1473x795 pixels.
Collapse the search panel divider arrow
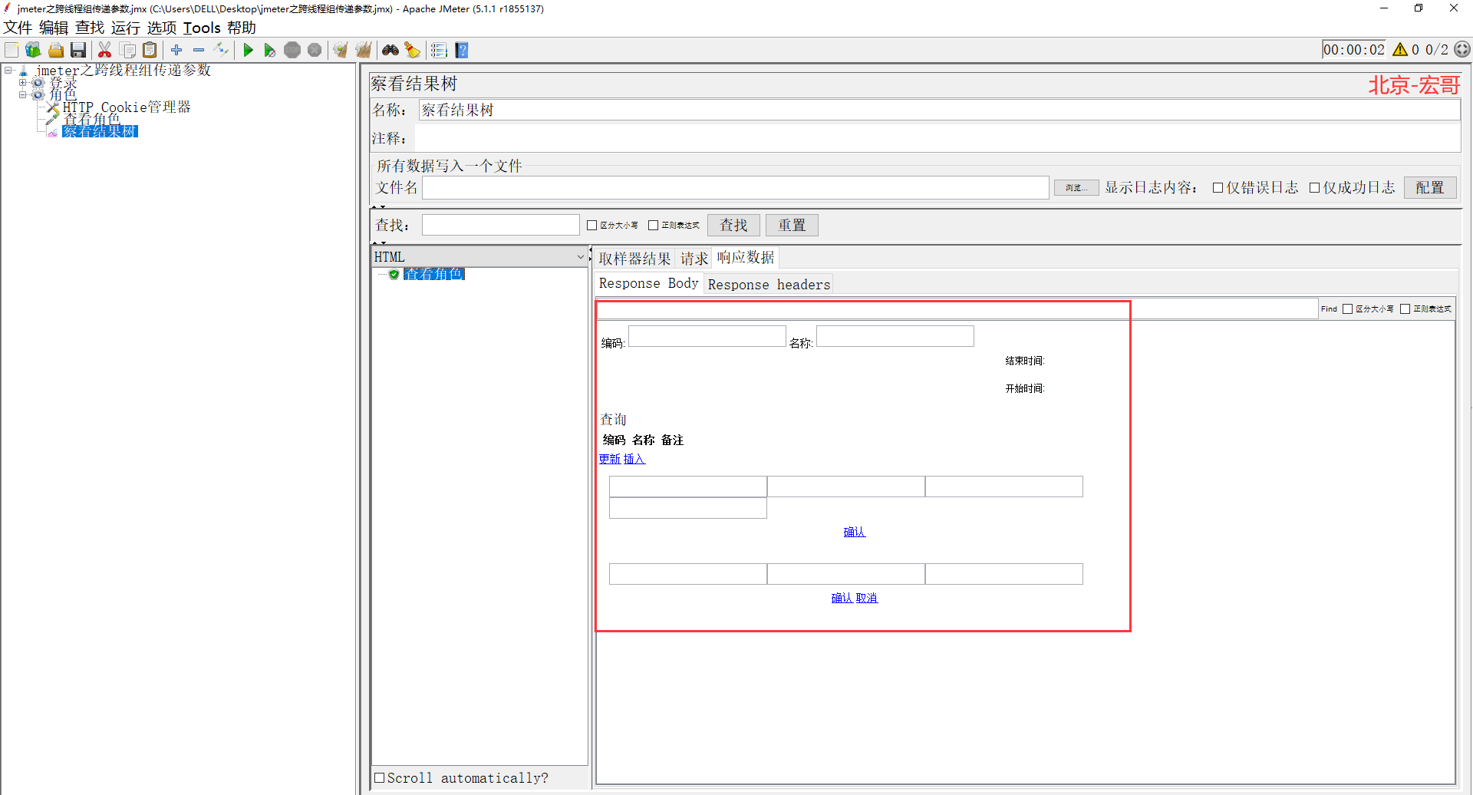pyautogui.click(x=374, y=243)
